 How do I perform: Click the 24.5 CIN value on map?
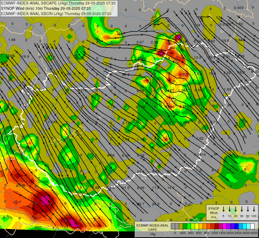tap(156, 204)
